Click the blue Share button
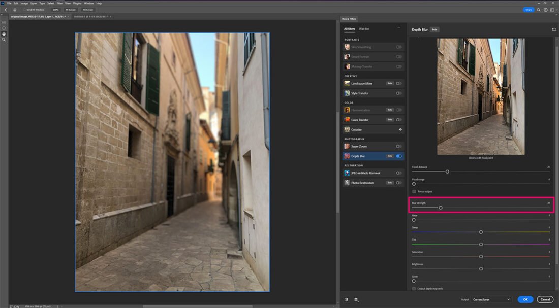Screen dimensions: 559x308 [529, 10]
